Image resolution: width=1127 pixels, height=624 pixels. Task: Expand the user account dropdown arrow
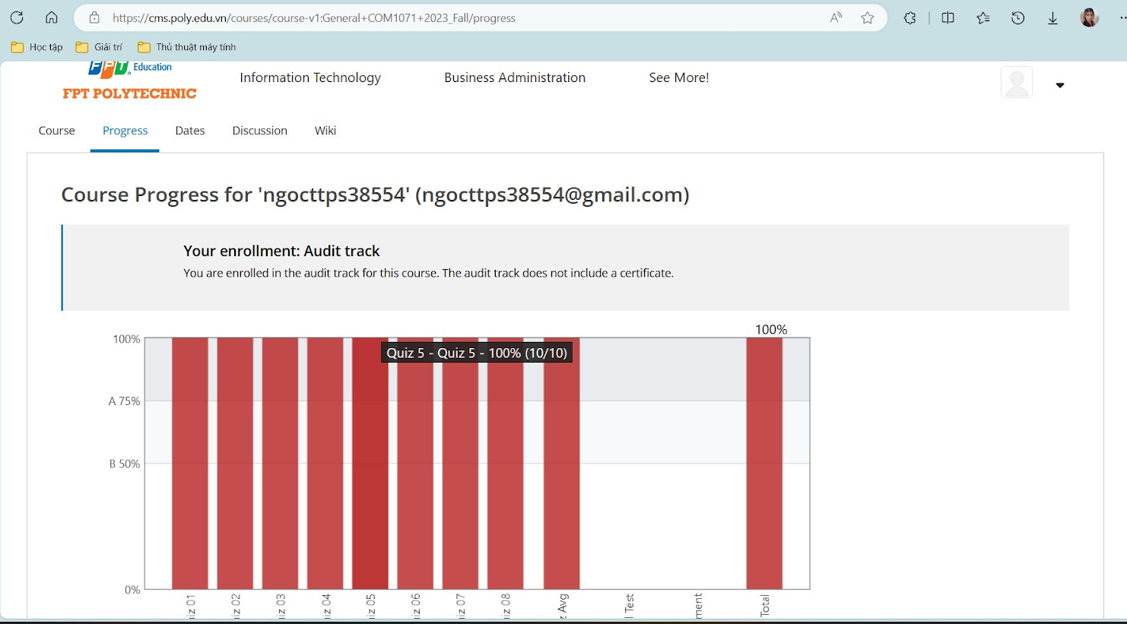click(1060, 85)
